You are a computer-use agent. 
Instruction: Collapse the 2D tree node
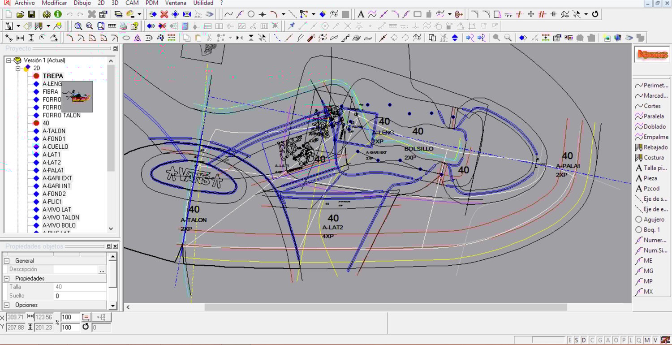coord(18,68)
